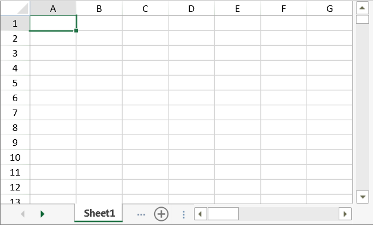Select the row 12 header
This screenshot has width=375, height=225.
[15, 187]
